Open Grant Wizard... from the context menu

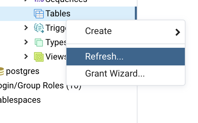126,74
